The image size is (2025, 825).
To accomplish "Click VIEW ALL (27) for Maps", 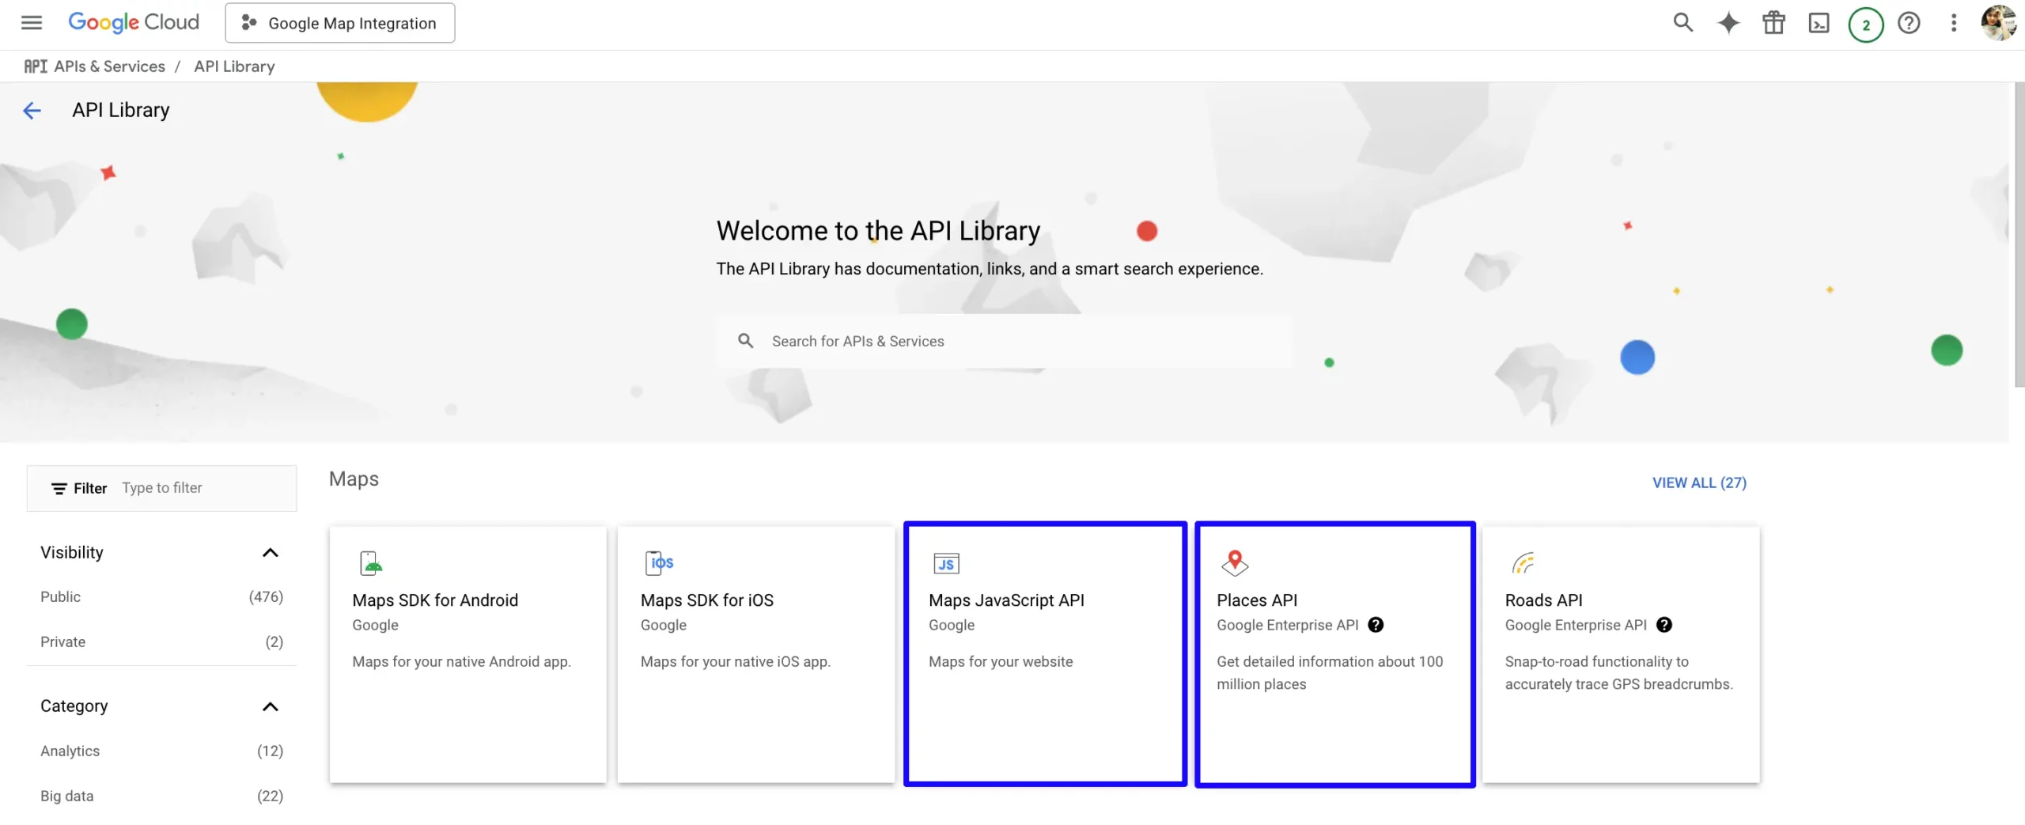I will click(1699, 483).
